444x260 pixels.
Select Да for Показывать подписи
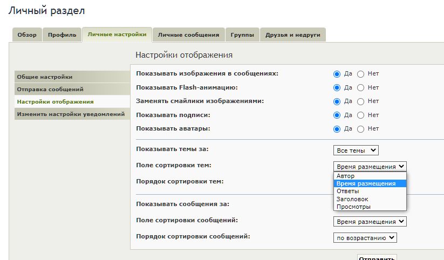(337, 115)
